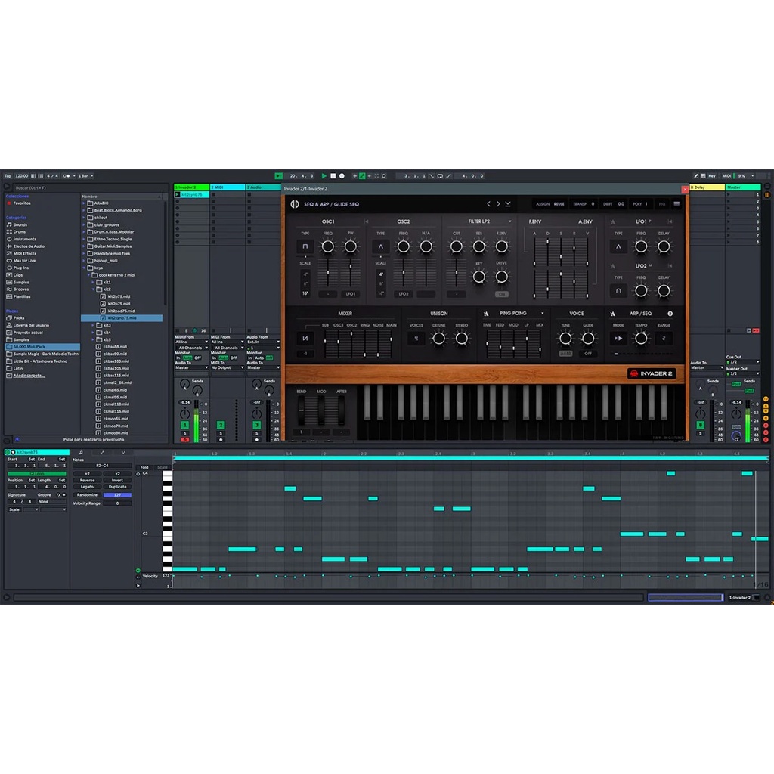Stop playback with the transport Stop button
774x774 pixels.
tap(333, 175)
